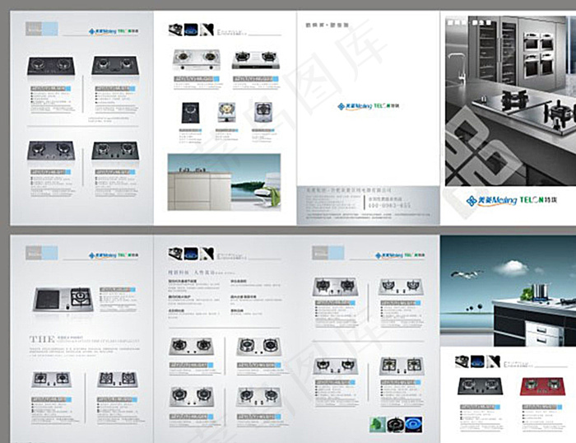Click the Meling TELON logo centered on the white back page
Screen dimensions: 576x443
pyautogui.click(x=369, y=106)
